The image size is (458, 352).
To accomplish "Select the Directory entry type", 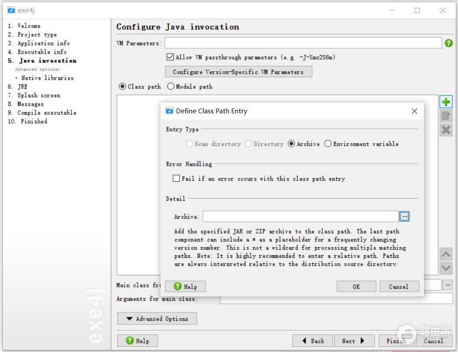I will pyautogui.click(x=249, y=144).
